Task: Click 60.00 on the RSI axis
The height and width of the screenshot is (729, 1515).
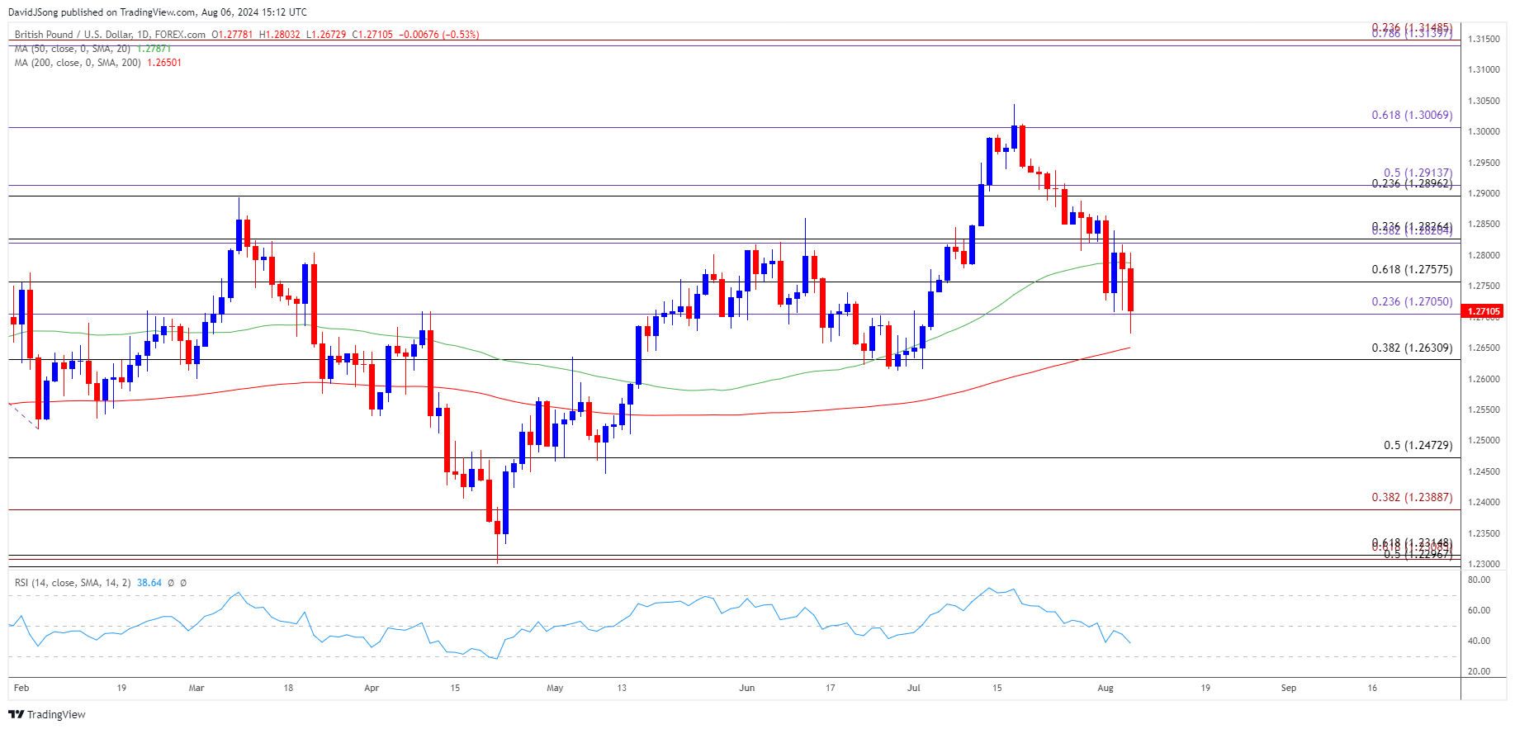Action: coord(1479,611)
